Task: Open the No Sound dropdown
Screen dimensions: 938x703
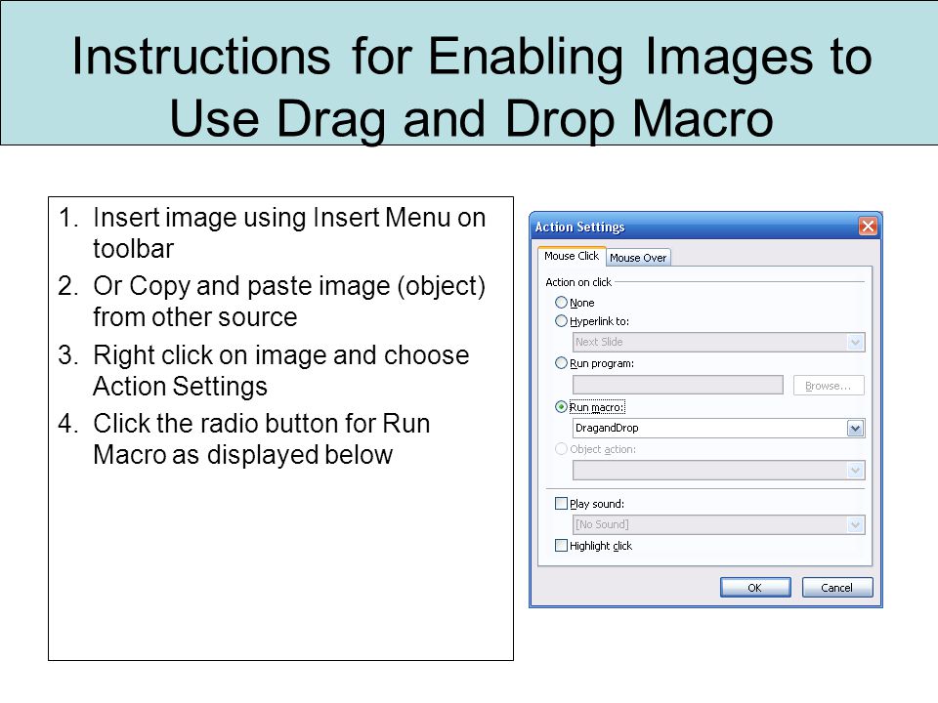Action: pos(856,525)
